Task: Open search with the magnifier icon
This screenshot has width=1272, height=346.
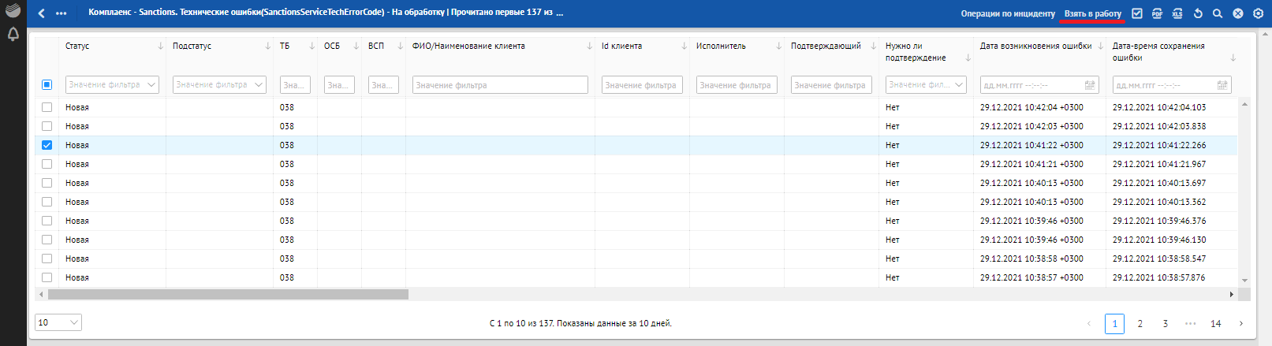Action: click(x=1218, y=13)
